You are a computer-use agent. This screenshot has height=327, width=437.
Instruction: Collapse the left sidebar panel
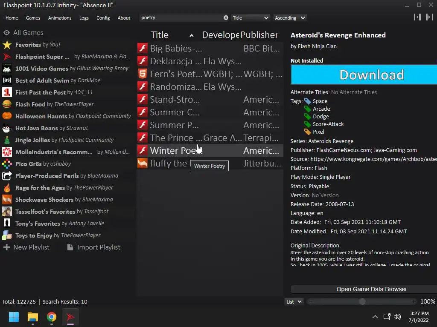(x=417, y=17)
